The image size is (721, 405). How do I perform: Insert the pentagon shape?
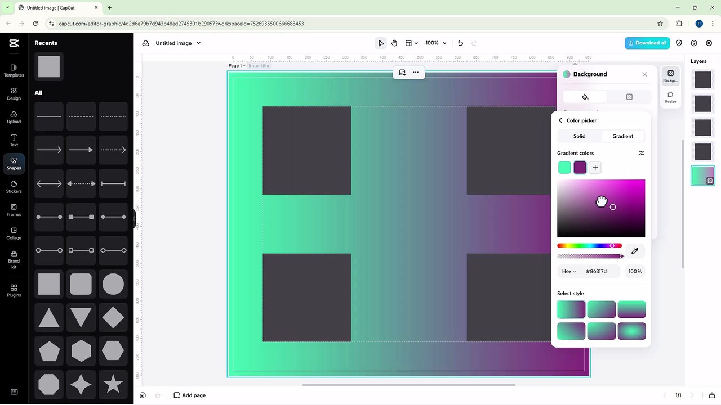coord(49,351)
